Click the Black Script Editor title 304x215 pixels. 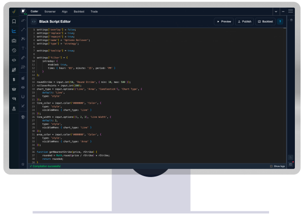pos(55,21)
